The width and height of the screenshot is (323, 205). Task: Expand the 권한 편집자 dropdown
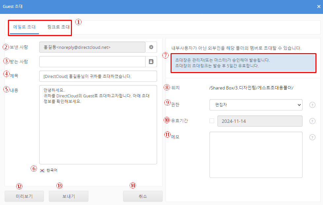(256, 105)
